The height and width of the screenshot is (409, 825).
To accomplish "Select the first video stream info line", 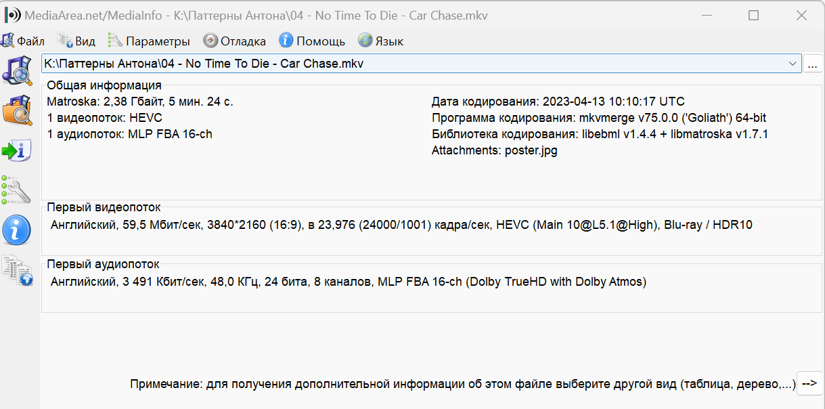I will click(401, 225).
